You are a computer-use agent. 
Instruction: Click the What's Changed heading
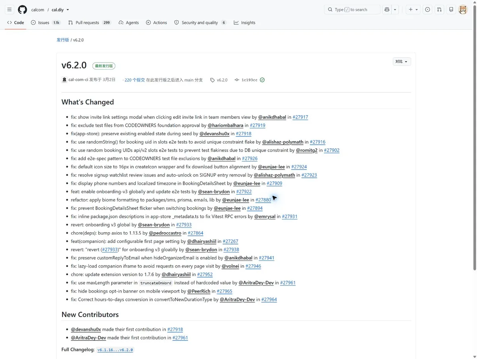87,102
